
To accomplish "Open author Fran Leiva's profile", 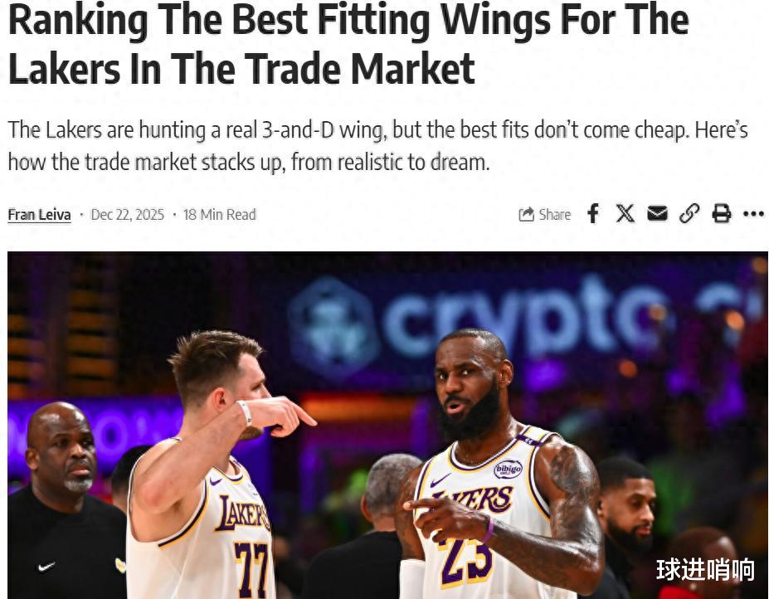I will click(39, 215).
